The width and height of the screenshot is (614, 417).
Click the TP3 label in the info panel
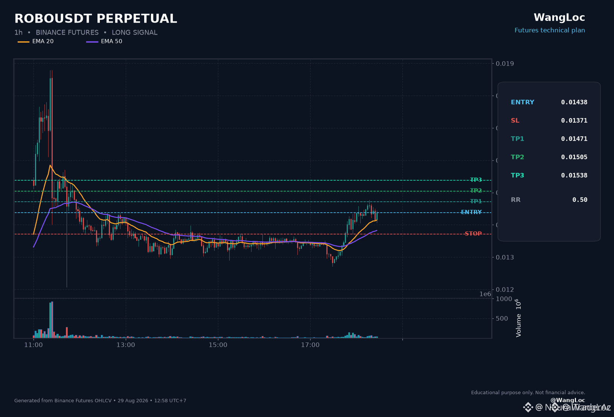tap(517, 175)
